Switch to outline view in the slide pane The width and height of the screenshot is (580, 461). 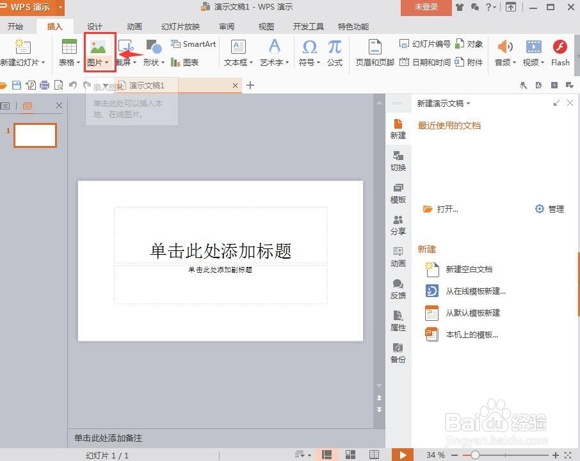[5, 106]
